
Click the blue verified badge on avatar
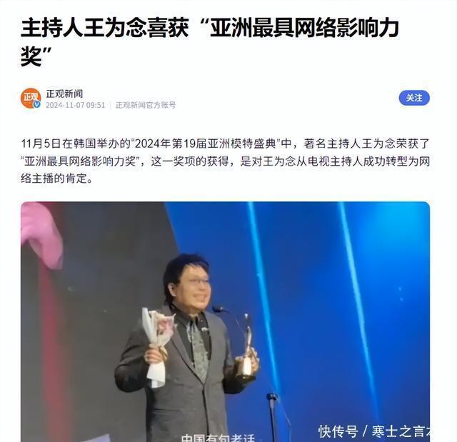point(36,104)
